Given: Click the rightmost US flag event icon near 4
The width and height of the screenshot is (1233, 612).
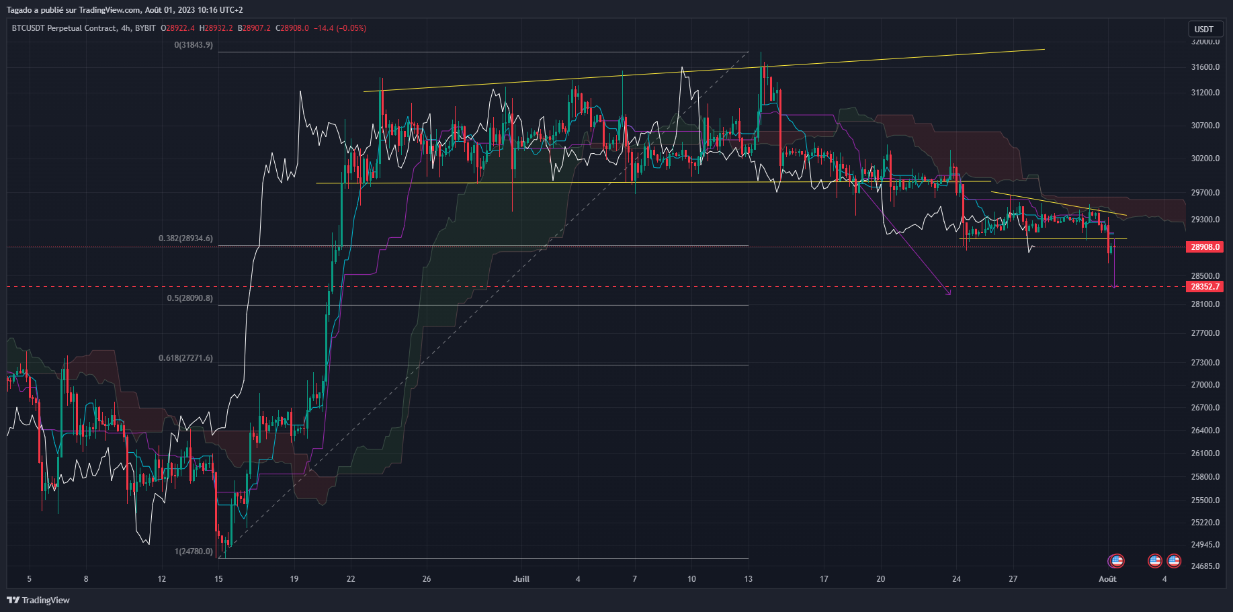Looking at the screenshot, I should [1175, 562].
